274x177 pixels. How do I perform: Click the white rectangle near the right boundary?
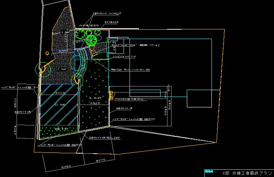tap(201, 99)
